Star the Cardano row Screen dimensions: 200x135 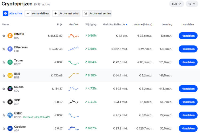pyautogui.click(x=4, y=129)
